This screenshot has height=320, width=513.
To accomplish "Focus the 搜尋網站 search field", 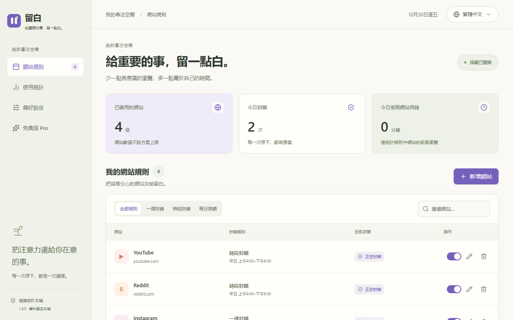I will coord(454,209).
